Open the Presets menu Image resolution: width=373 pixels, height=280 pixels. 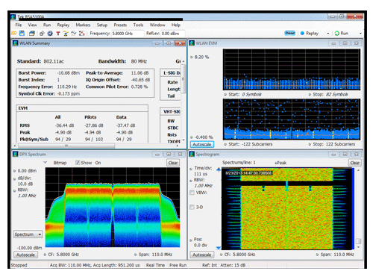[120, 25]
